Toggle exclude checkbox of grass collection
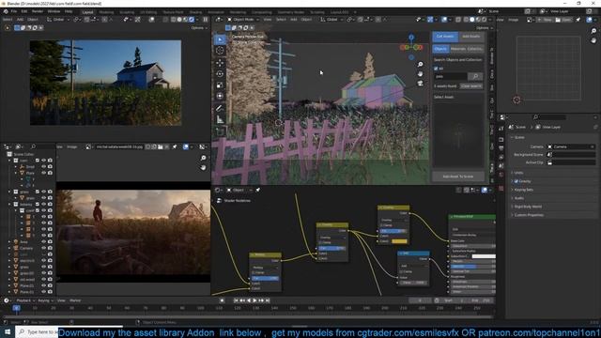This screenshot has height=338, width=601. 38,192
